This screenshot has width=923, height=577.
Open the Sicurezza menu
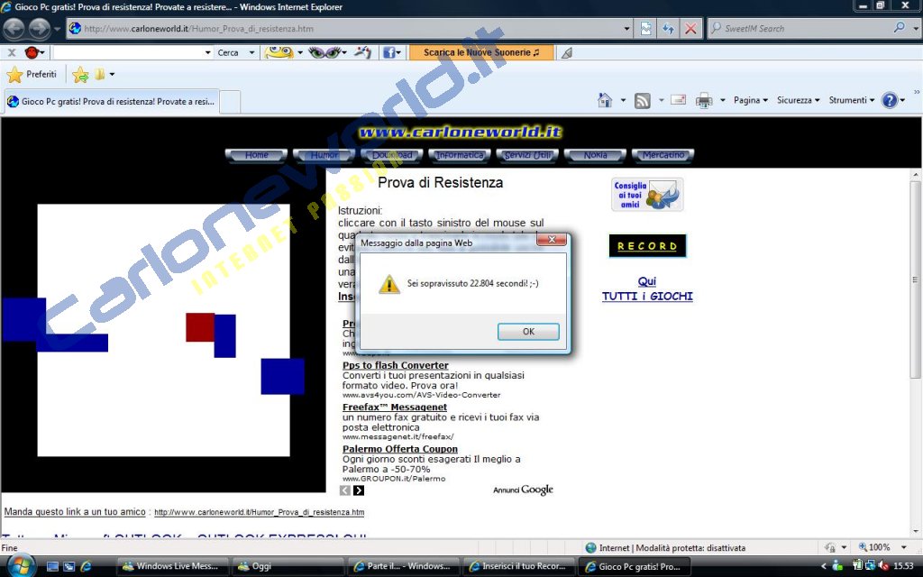point(799,100)
